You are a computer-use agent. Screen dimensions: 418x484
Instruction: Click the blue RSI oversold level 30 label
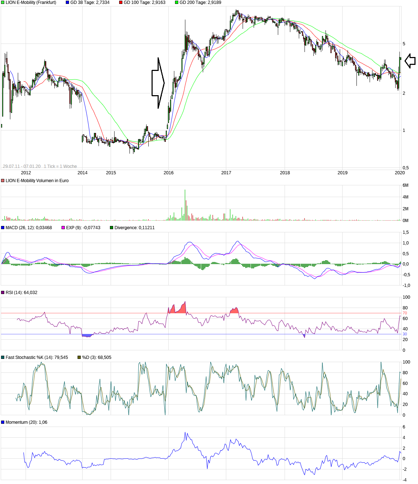click(405, 334)
